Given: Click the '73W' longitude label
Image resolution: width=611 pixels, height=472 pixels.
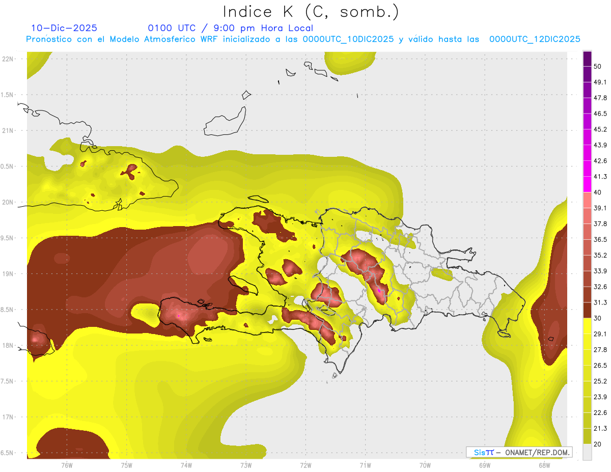Looking at the screenshot, I should tap(246, 465).
